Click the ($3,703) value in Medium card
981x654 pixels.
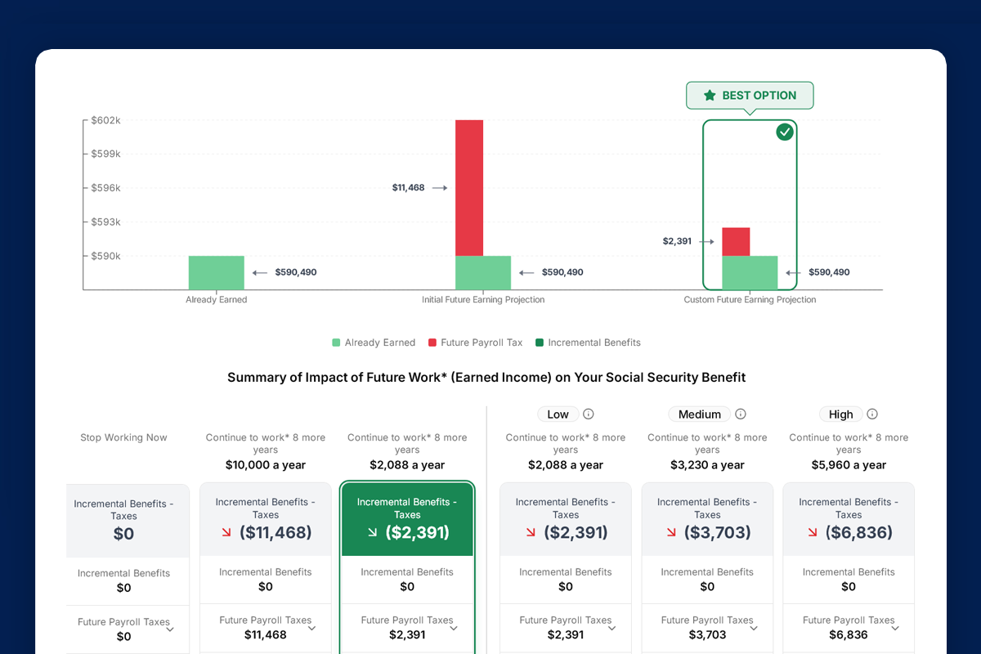tap(718, 533)
